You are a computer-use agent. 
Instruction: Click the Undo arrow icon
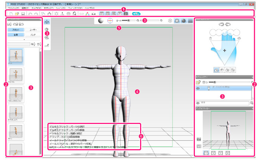30,14
